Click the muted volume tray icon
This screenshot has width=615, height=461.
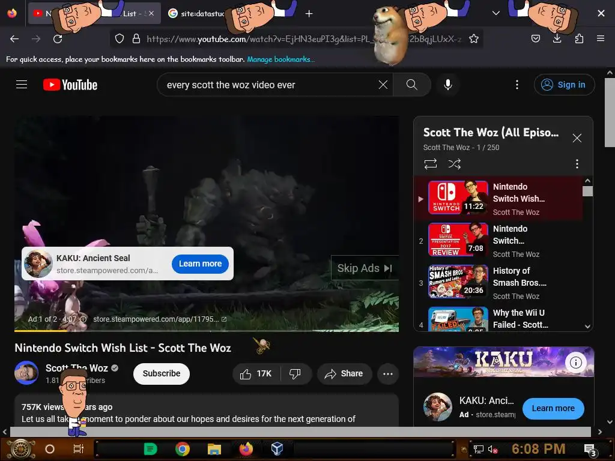(492, 449)
